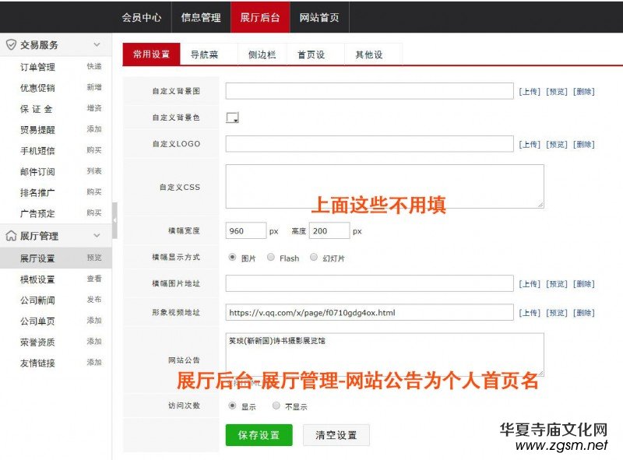This screenshot has height=460, width=623.
Task: Select the Flash banner display option
Action: click(x=270, y=258)
